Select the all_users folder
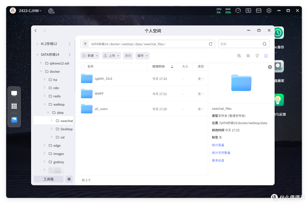This screenshot has width=308, height=204. click(142, 109)
